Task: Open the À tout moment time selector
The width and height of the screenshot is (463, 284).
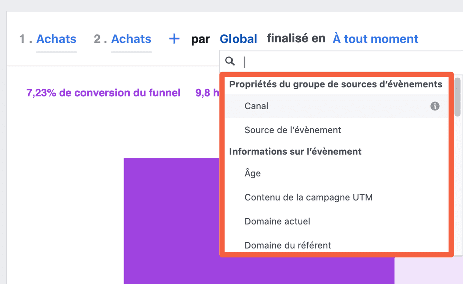Action: pos(375,39)
